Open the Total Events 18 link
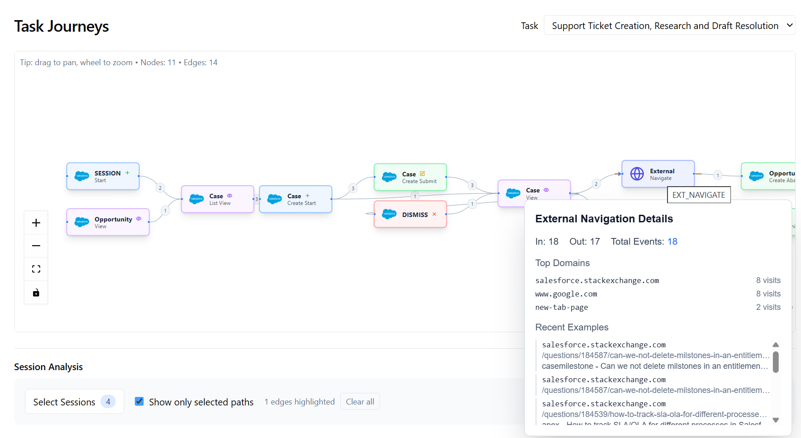 coord(672,241)
